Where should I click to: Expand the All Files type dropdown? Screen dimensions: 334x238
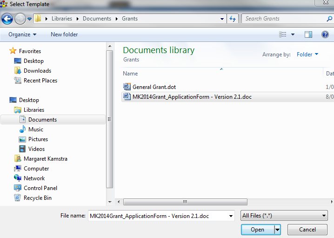click(284, 216)
